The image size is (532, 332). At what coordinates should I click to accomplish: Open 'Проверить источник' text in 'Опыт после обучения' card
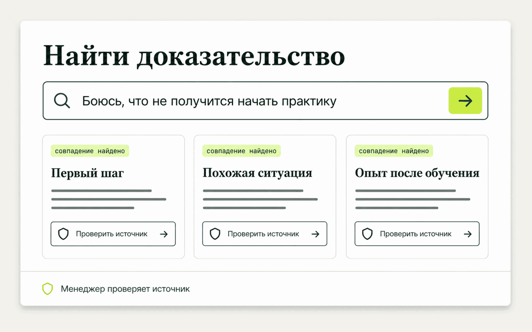click(x=416, y=234)
